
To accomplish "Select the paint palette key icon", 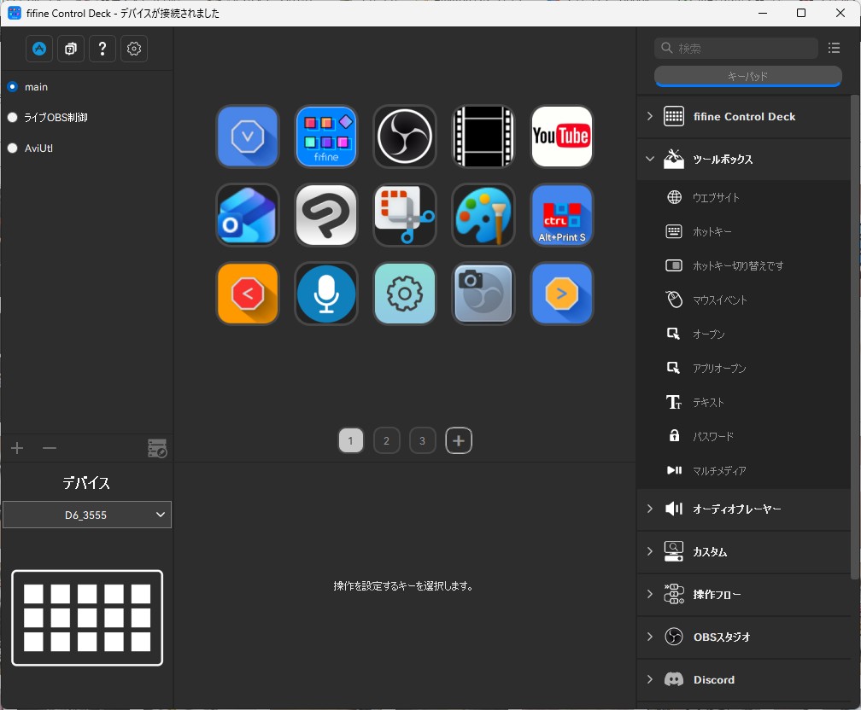I will click(x=483, y=215).
